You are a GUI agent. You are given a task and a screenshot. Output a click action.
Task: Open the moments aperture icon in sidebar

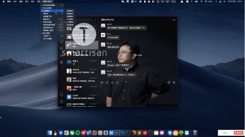pos(61,62)
